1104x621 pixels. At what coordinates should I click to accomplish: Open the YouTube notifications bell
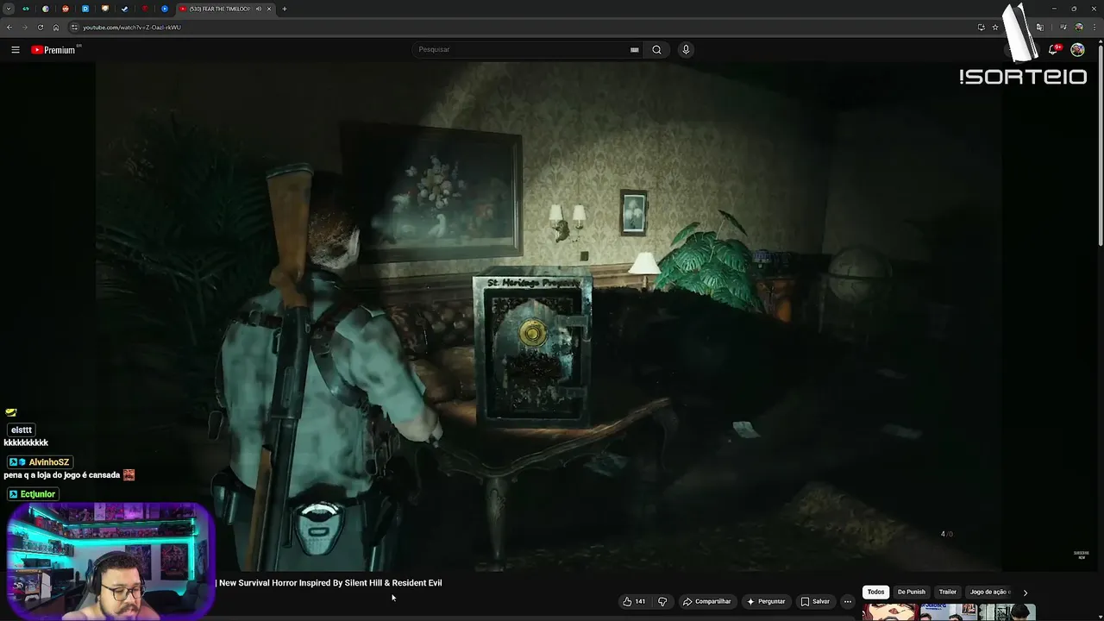(x=1053, y=50)
